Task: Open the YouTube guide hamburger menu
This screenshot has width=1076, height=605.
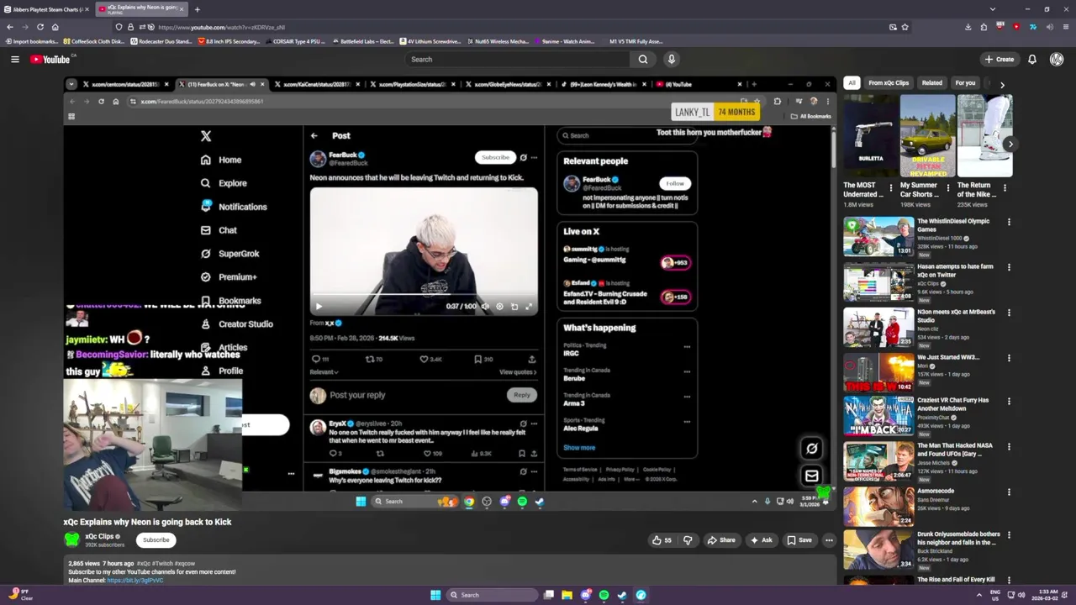Action: click(14, 59)
